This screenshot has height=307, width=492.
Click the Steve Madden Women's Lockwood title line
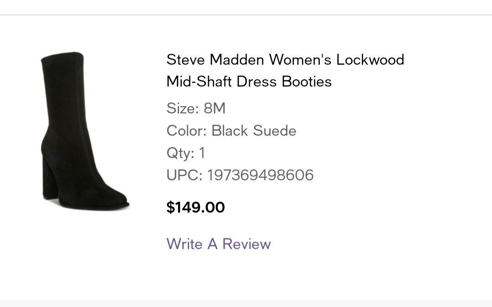pos(285,60)
